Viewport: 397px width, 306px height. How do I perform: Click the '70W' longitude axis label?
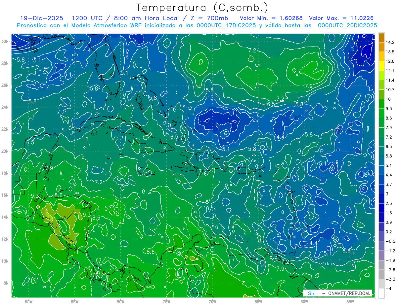[x=212, y=302]
